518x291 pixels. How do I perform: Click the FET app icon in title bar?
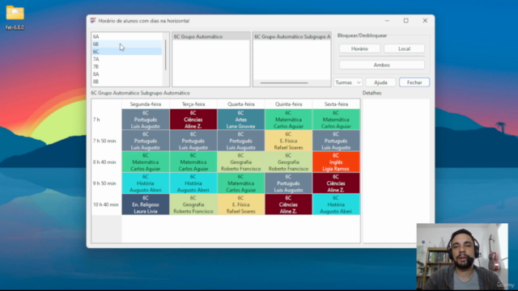click(93, 20)
